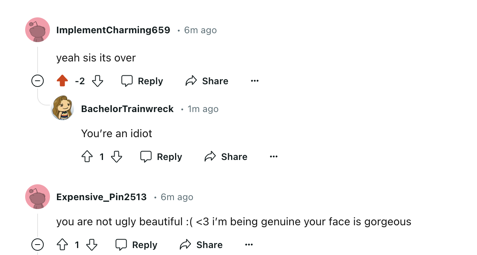Open more options for ImplementCharming659's comment

[x=254, y=81]
